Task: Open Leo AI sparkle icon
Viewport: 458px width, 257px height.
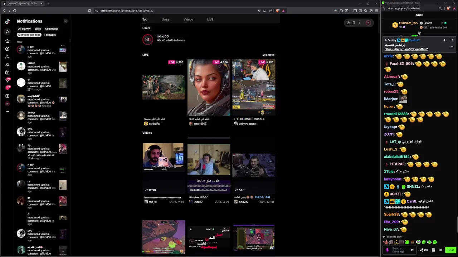Action: (366, 11)
